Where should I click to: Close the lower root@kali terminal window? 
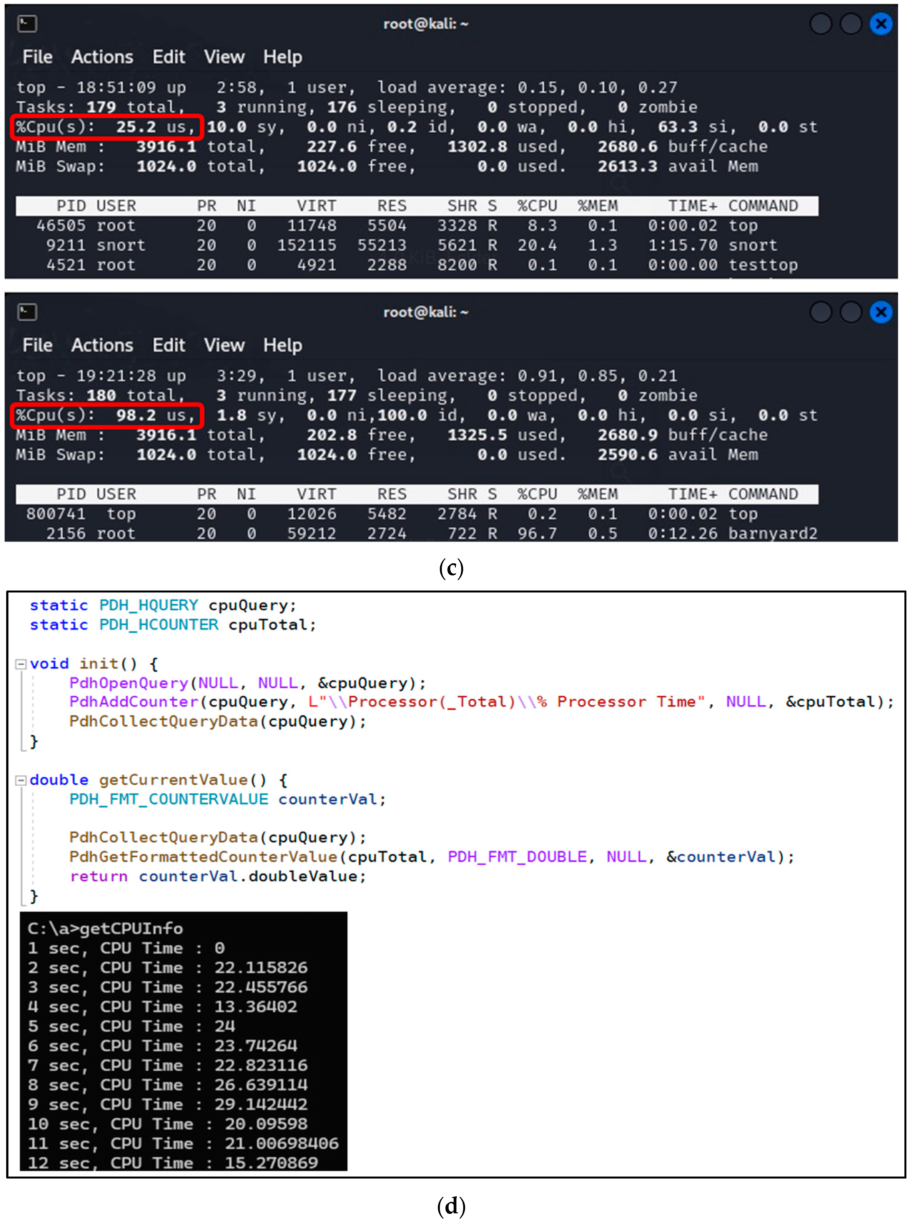tap(881, 312)
